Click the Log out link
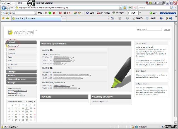 point(167,30)
